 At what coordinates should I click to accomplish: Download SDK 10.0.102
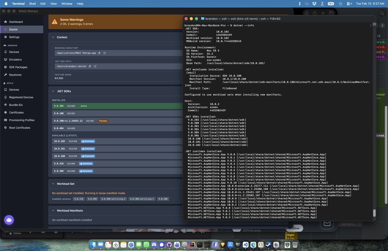point(88,141)
